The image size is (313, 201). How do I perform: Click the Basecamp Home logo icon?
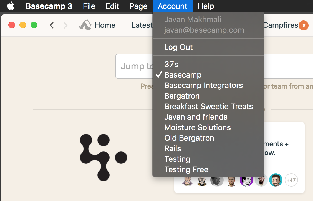point(85,25)
